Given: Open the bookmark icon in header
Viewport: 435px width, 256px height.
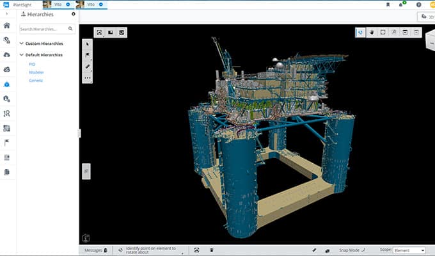Looking at the screenshot, I should point(388,4).
